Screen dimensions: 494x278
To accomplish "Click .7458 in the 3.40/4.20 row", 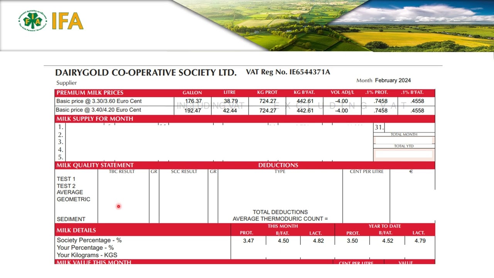I will [381, 110].
